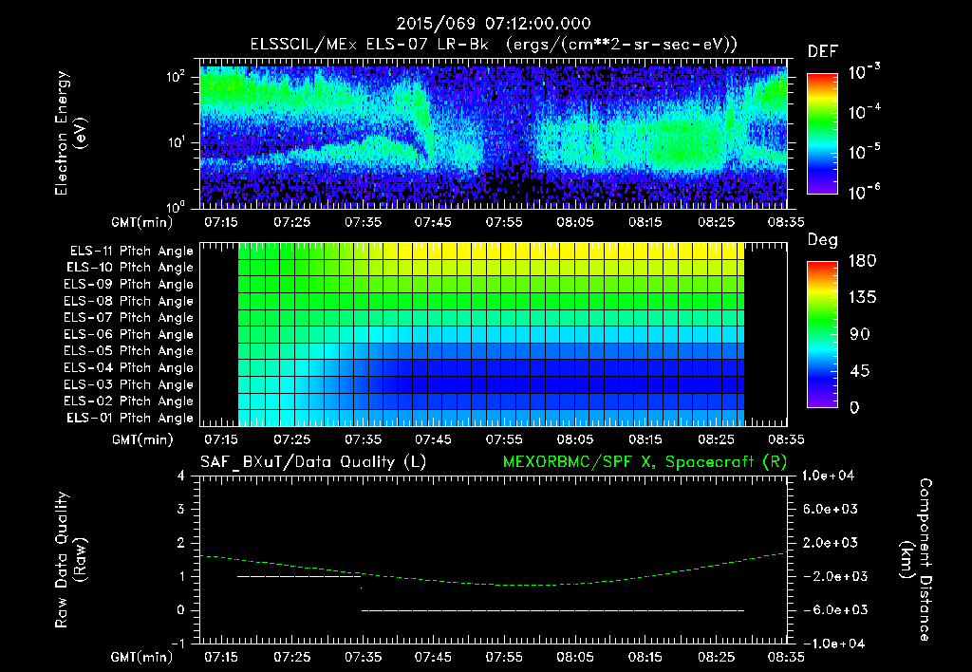Select ELS-11 Pitch Angle row label
This screenshot has width=972, height=672.
click(x=131, y=252)
